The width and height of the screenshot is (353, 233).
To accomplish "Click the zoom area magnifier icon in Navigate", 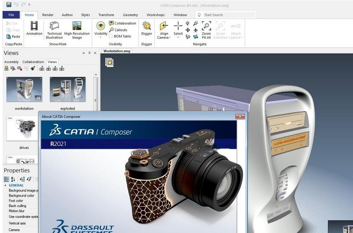I will pos(196,23).
